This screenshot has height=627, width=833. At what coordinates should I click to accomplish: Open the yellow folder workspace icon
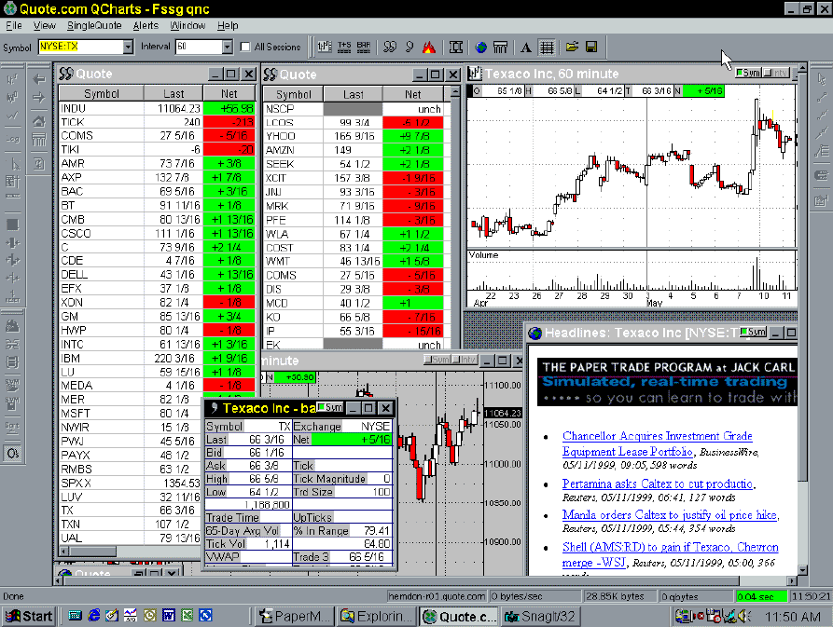coord(572,48)
